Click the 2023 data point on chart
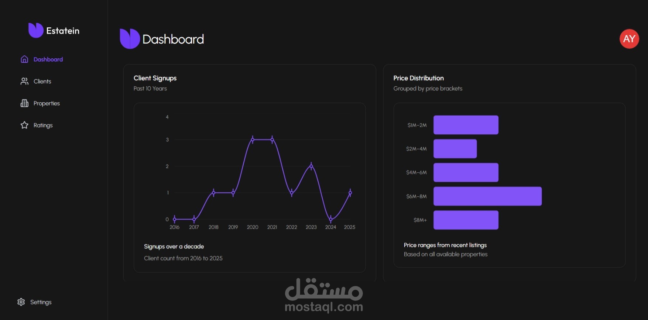 (311, 166)
